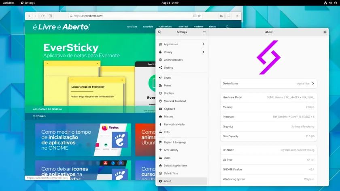Image resolution: width=340 pixels, height=191 pixels.
Task: Open Noticias on the website menu
Action: point(132,27)
